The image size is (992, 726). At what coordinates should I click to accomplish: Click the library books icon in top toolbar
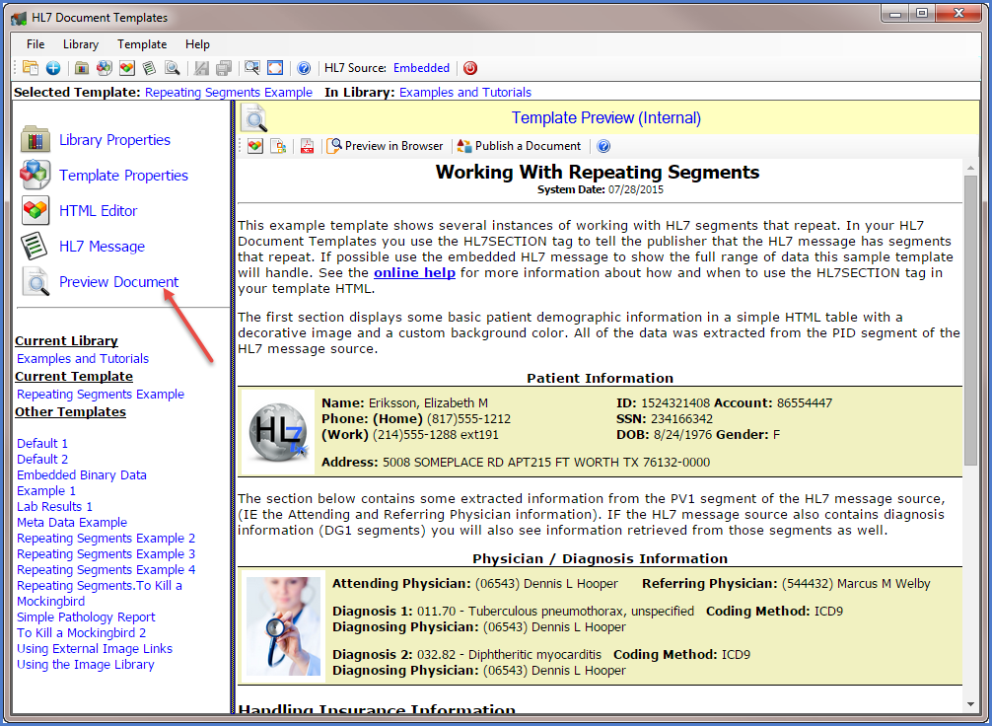click(81, 68)
